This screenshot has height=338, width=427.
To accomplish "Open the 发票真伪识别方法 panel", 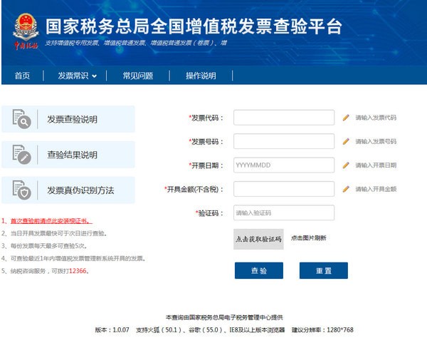I will [x=68, y=190].
